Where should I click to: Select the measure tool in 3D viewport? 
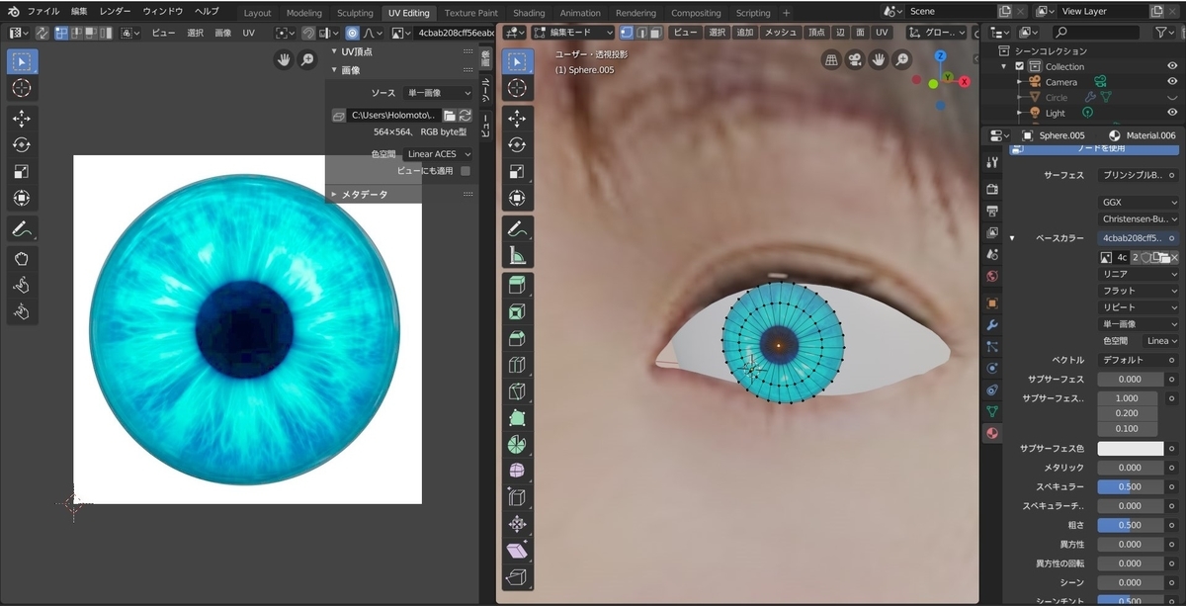click(x=517, y=255)
